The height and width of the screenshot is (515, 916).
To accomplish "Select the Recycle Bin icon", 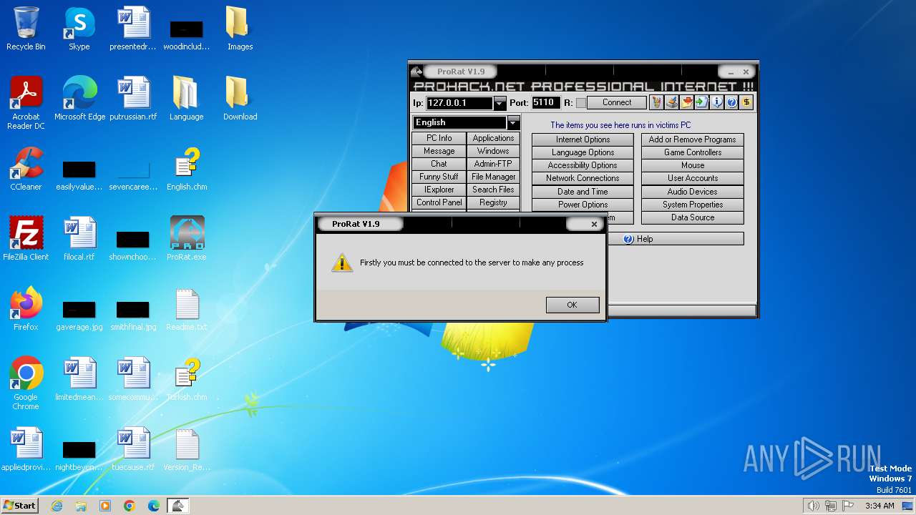I will [x=26, y=29].
